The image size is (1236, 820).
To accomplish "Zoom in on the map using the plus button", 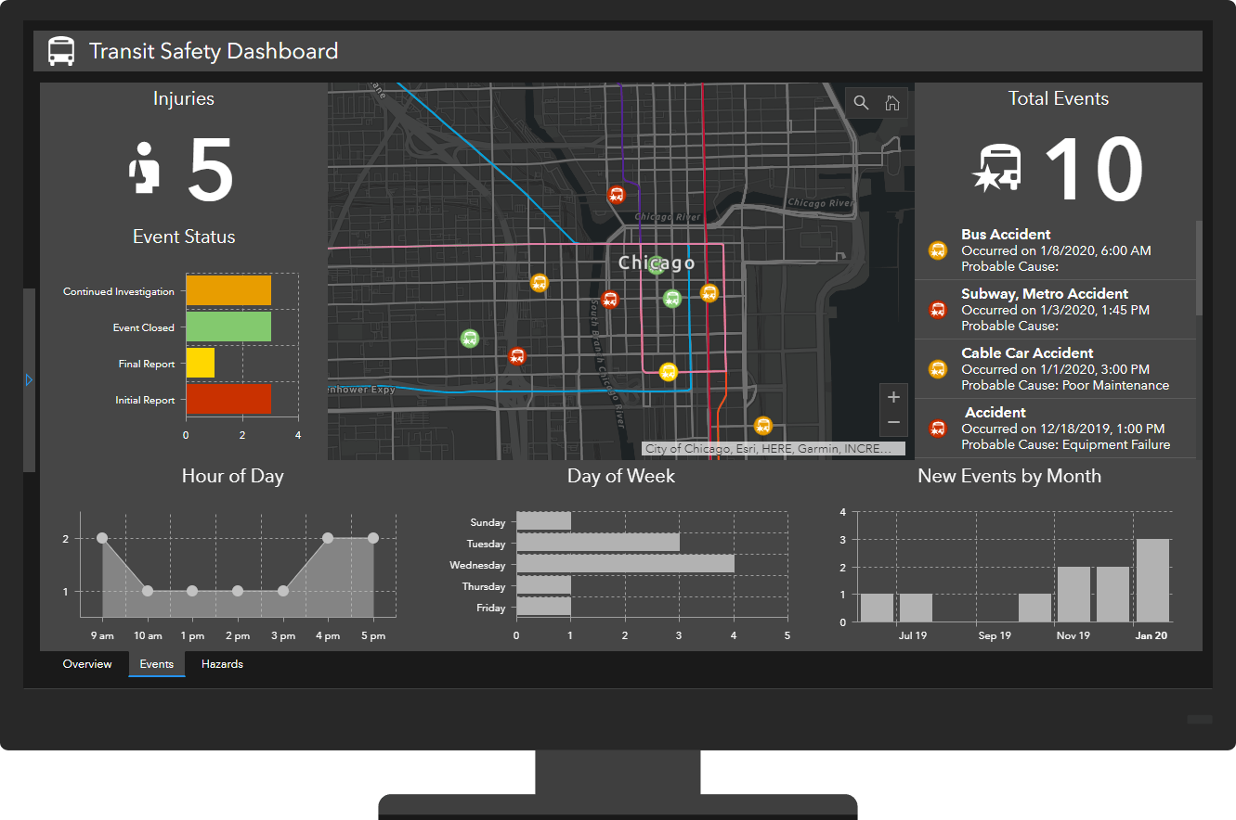I will (x=892, y=396).
